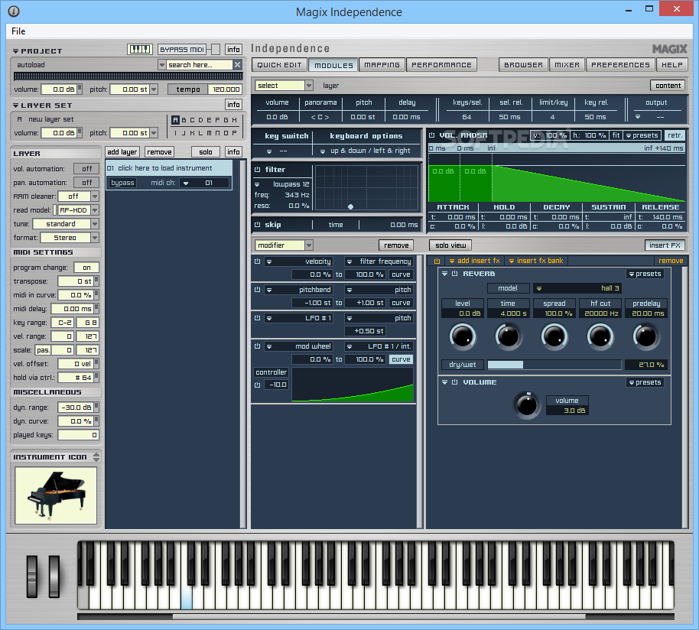699x630 pixels.
Task: Toggle the skip module power icon
Action: (258, 225)
